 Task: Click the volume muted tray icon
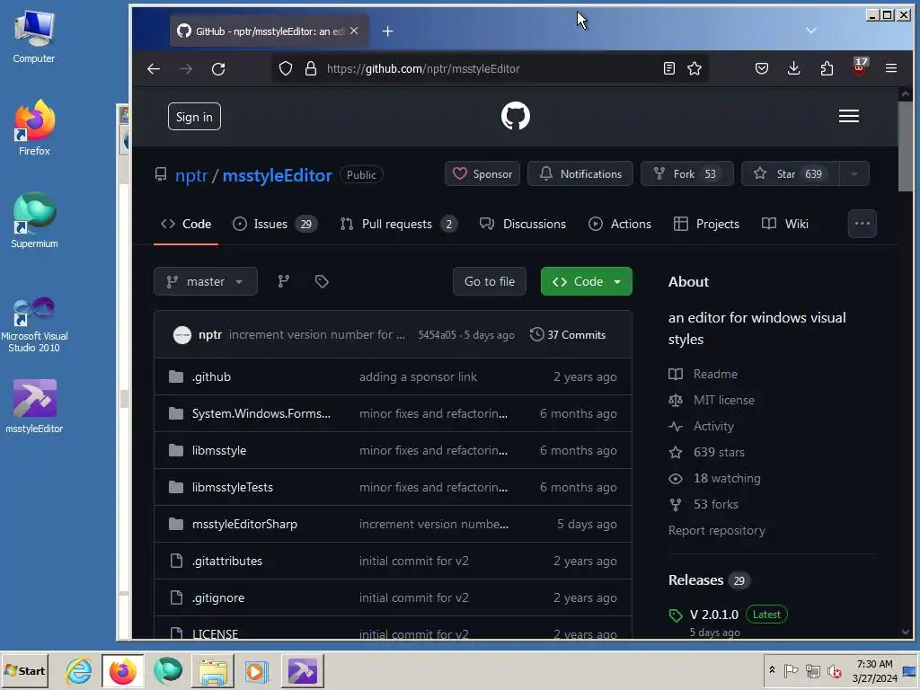[834, 670]
